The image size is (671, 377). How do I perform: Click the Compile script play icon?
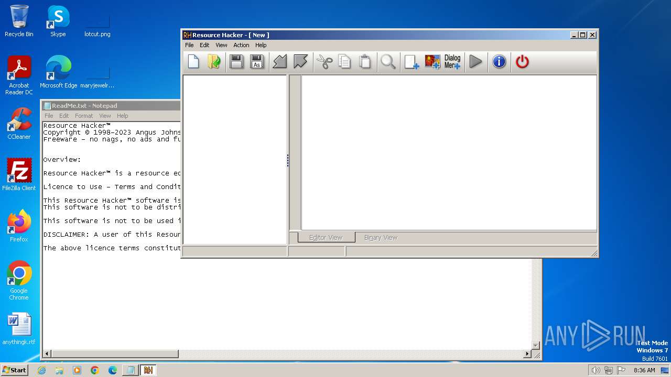pos(475,62)
